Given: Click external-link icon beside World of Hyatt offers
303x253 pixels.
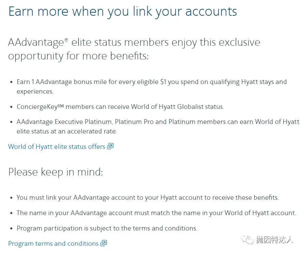Looking at the screenshot, I should tap(110, 146).
